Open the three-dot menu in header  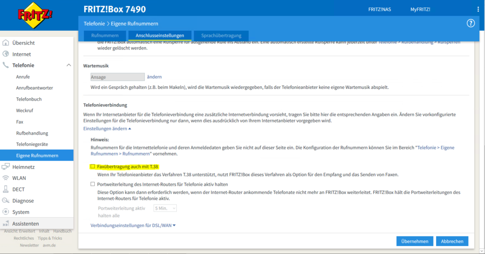(x=478, y=9)
